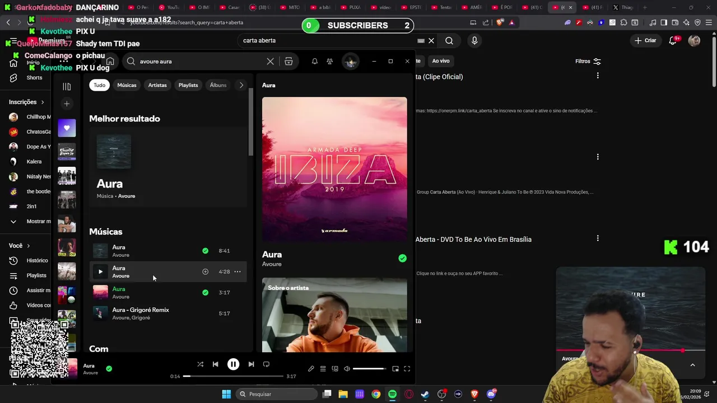Toggle saved check on Aura 3:17 track
This screenshot has width=717, height=403.
[205, 292]
